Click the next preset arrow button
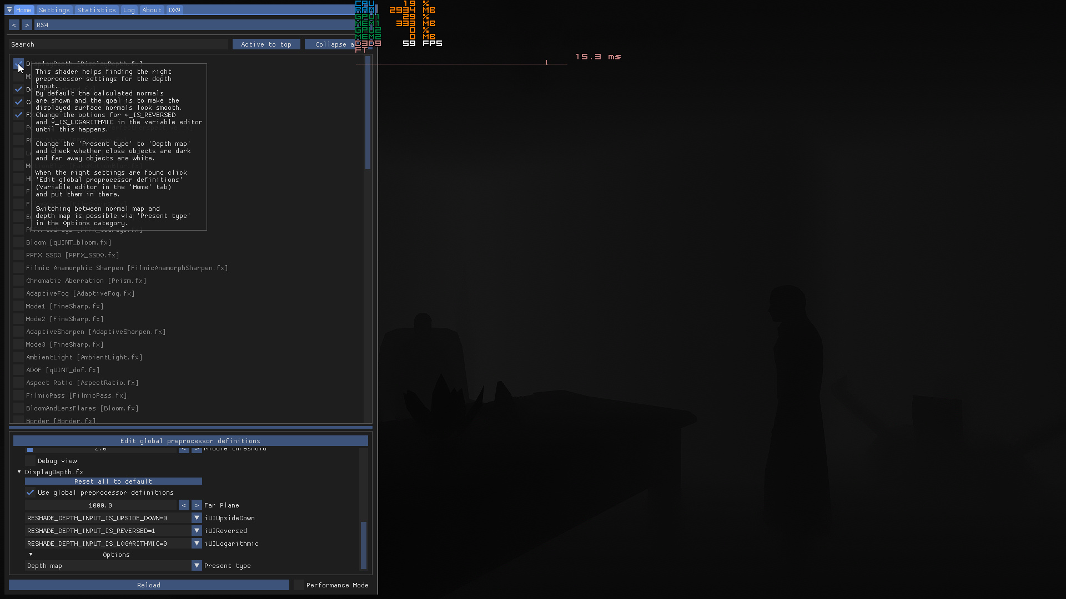This screenshot has height=599, width=1066. (x=27, y=25)
